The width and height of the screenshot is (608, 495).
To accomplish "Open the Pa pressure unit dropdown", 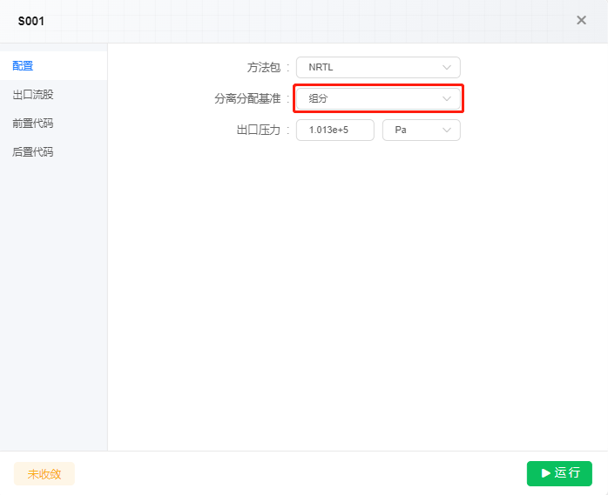I will click(x=421, y=130).
